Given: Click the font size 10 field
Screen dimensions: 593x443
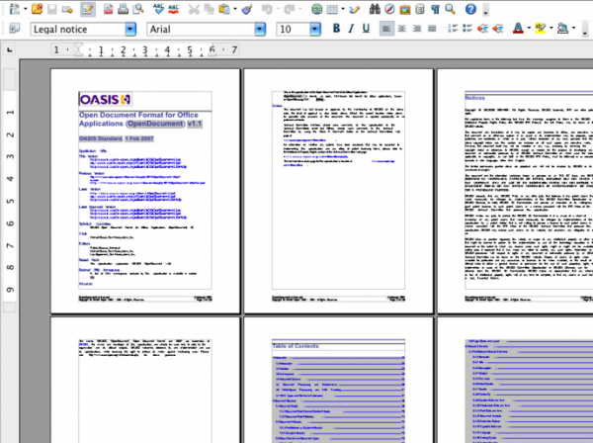Looking at the screenshot, I should coord(294,29).
